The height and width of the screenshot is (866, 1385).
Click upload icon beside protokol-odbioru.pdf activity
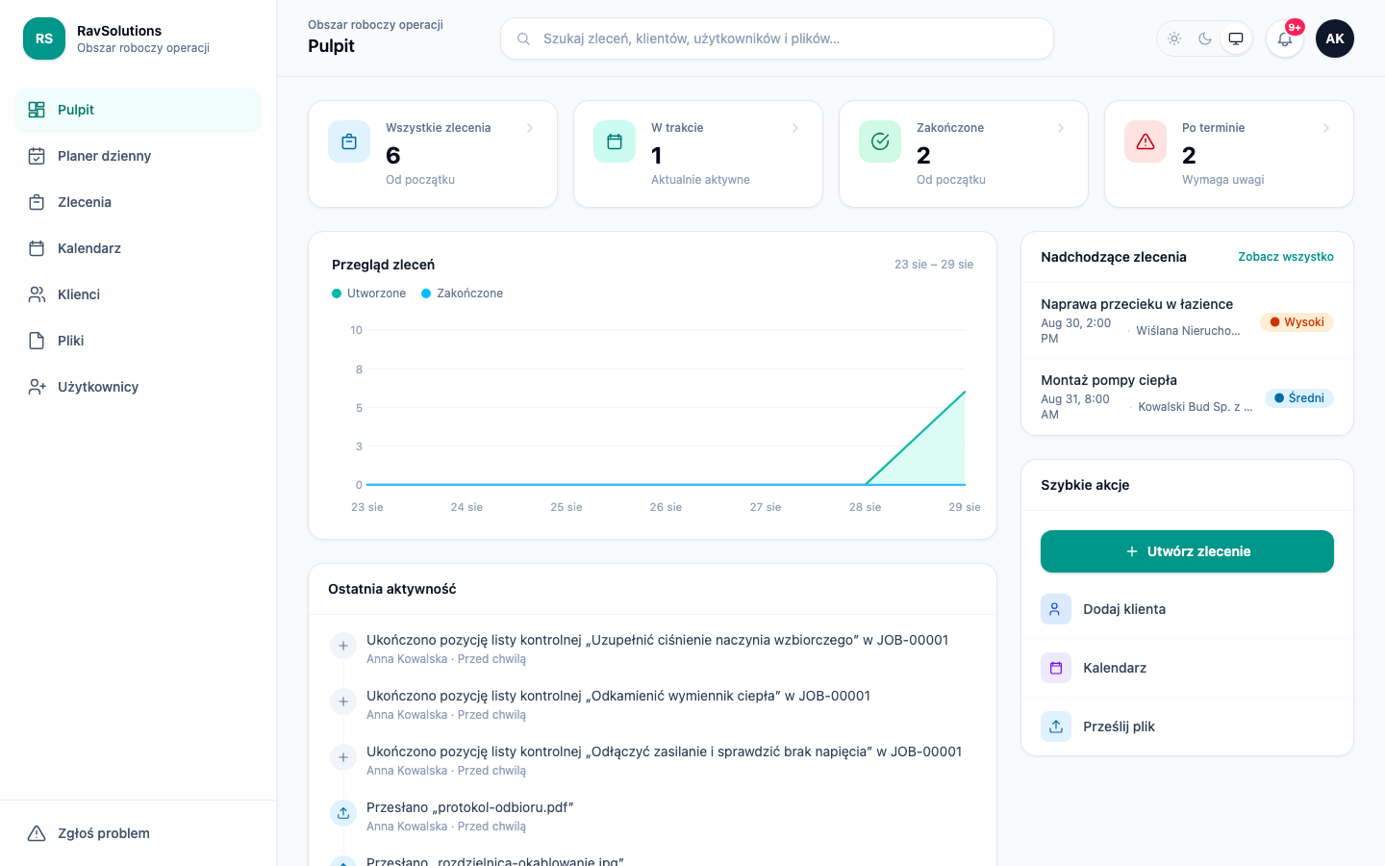(343, 813)
